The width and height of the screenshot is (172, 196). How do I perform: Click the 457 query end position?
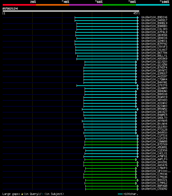[x=136, y=13]
